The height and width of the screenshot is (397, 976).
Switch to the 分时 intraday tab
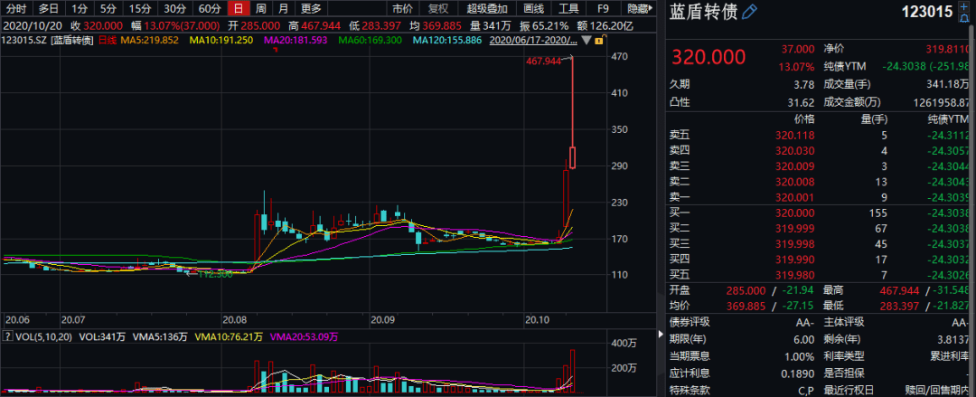(16, 8)
